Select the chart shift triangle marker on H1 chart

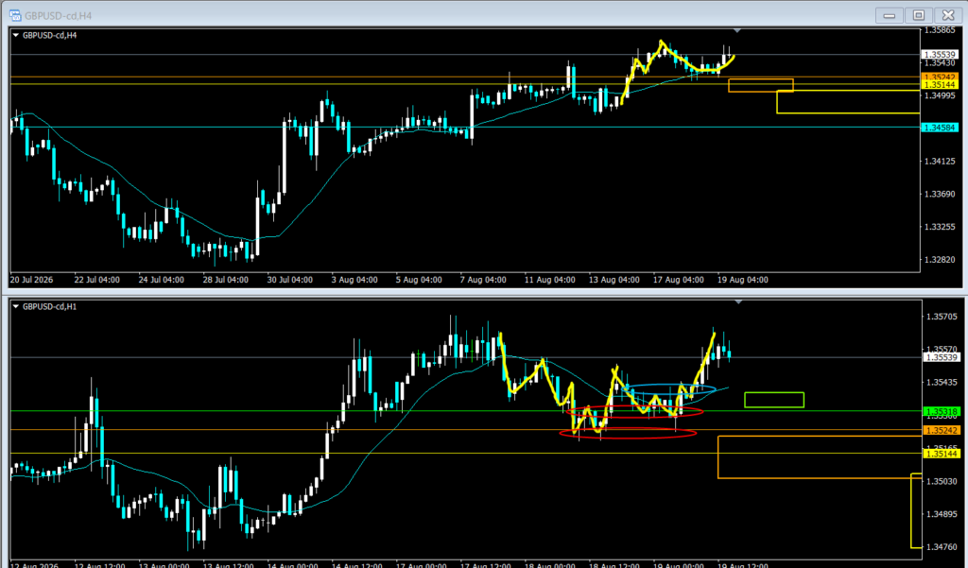pyautogui.click(x=738, y=301)
